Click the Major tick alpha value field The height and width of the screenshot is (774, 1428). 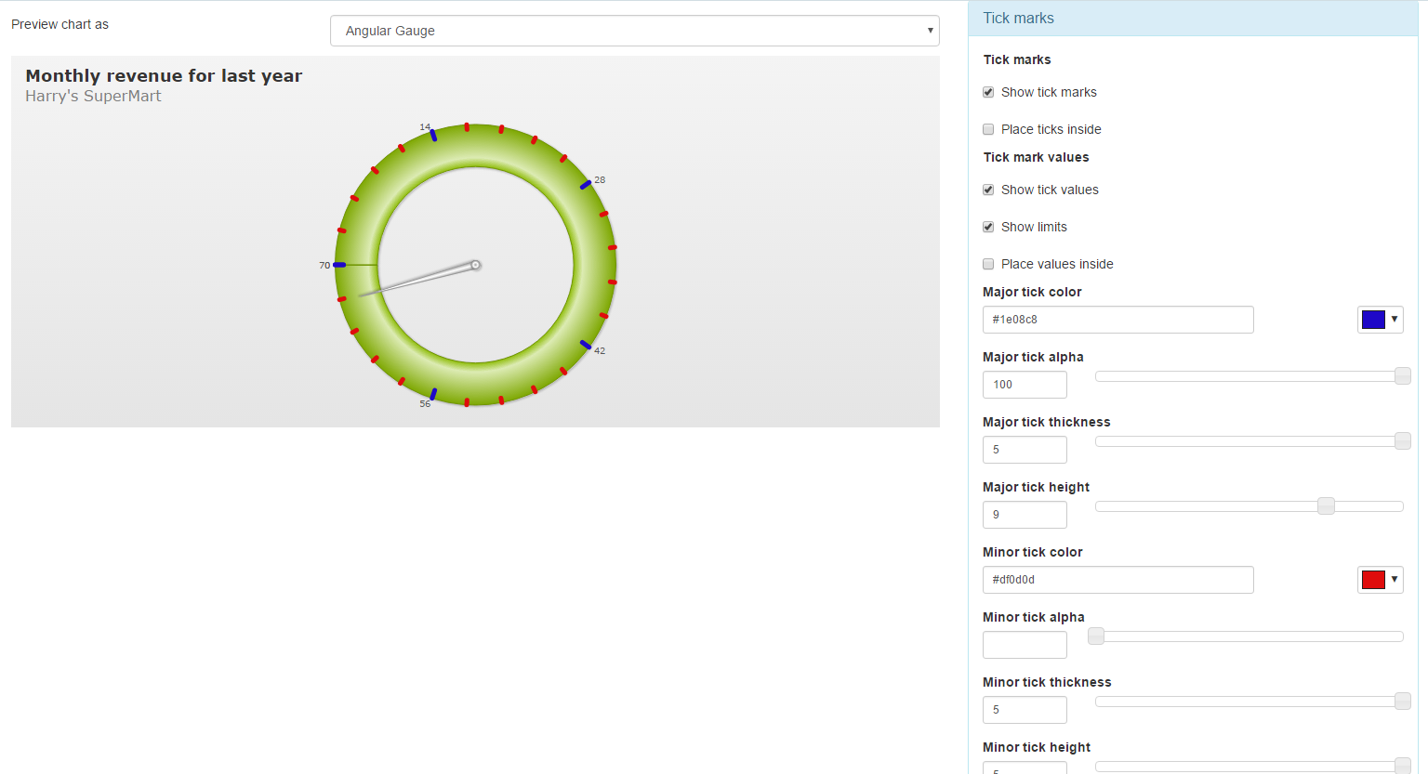(1025, 385)
